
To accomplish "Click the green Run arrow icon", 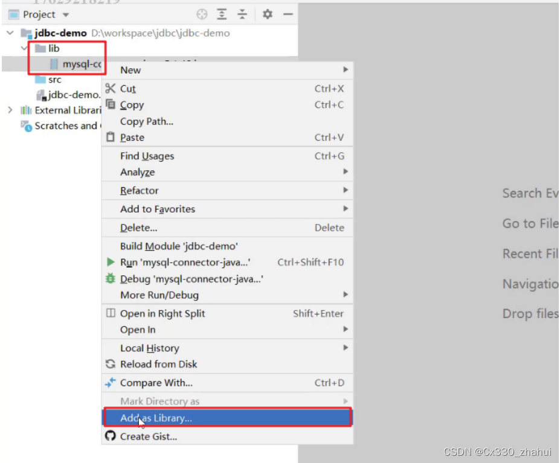I will 111,262.
